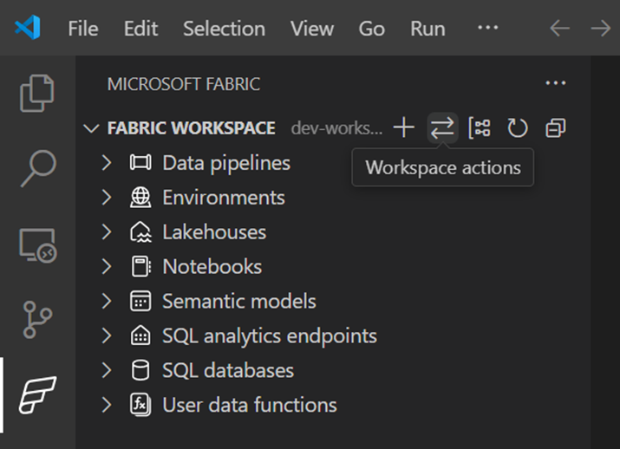The width and height of the screenshot is (620, 449).
Task: Expand the Environments node
Action: coord(107,198)
